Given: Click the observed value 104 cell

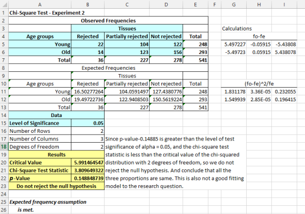Looking at the screenshot, I should coord(127,44).
